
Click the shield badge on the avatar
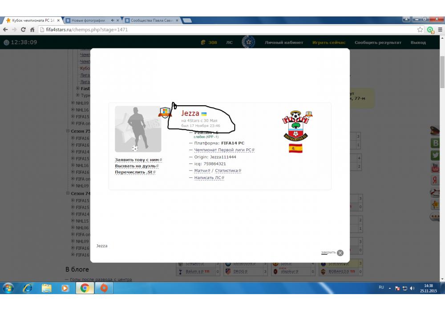tap(165, 112)
